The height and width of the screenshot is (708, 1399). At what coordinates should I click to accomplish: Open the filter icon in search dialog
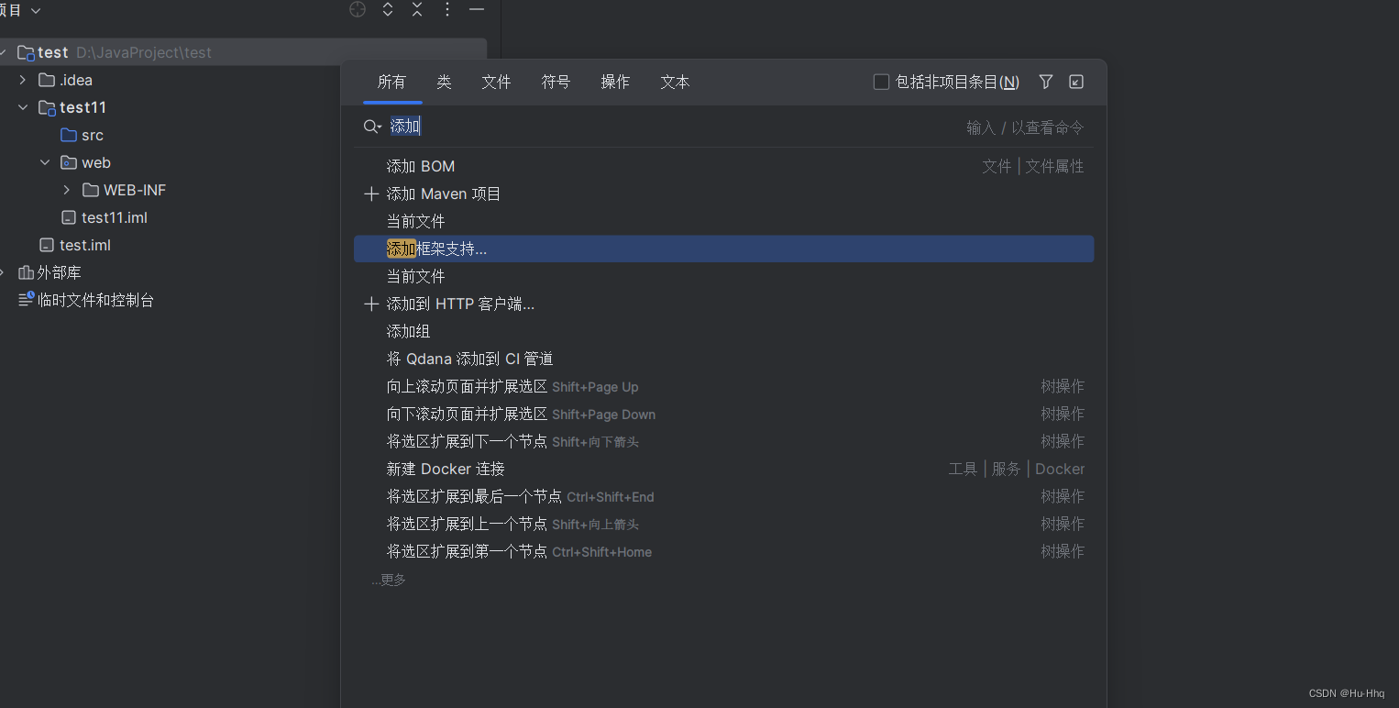click(1045, 82)
